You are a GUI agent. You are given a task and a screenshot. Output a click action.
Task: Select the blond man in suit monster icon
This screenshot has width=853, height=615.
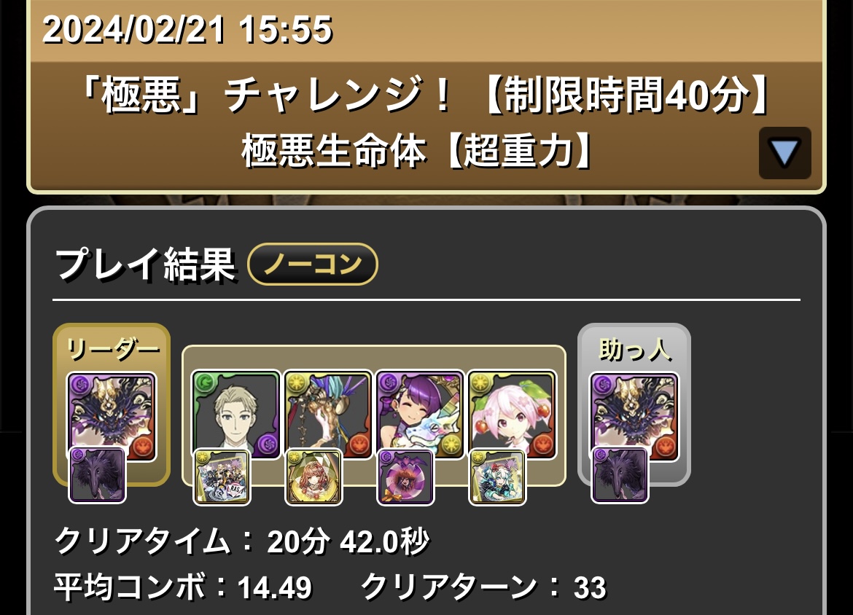coord(236,415)
